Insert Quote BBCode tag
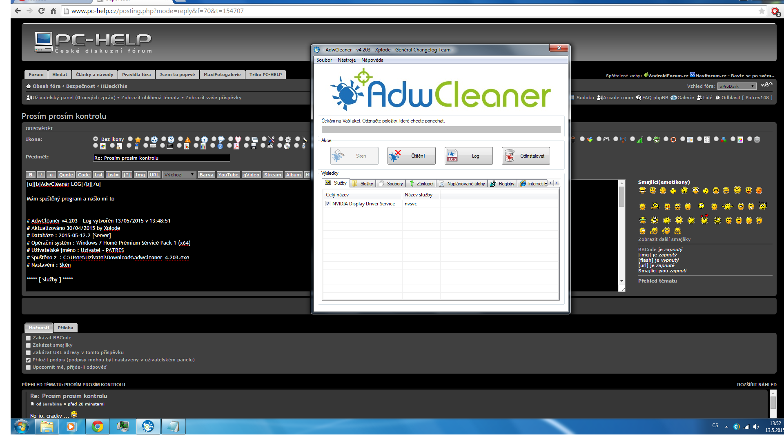784x441 pixels. [66, 175]
